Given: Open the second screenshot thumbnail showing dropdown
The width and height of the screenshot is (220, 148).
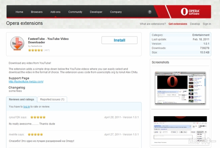Looking at the screenshot, I should tap(180, 129).
